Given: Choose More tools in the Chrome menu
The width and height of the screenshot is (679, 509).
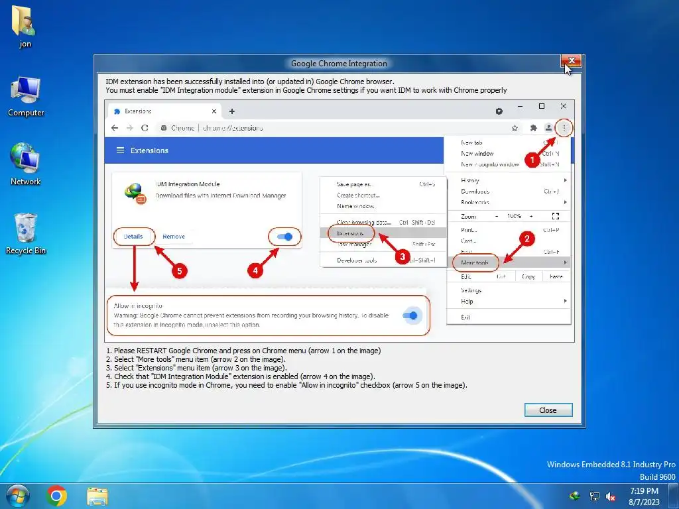Looking at the screenshot, I should (475, 262).
